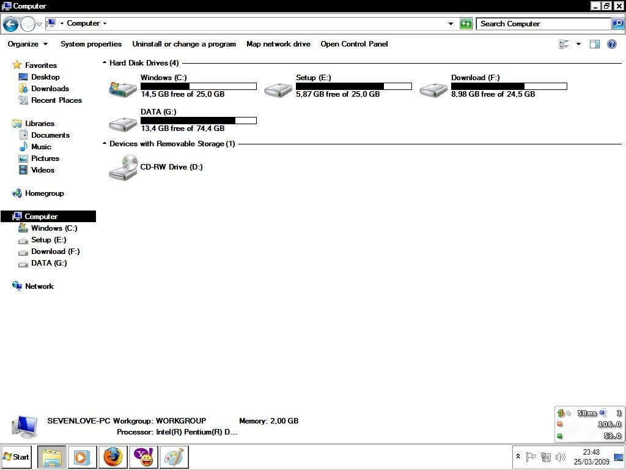This screenshot has width=626, height=470.
Task: Collapse Devices with Removable Storage group
Action: click(x=105, y=144)
